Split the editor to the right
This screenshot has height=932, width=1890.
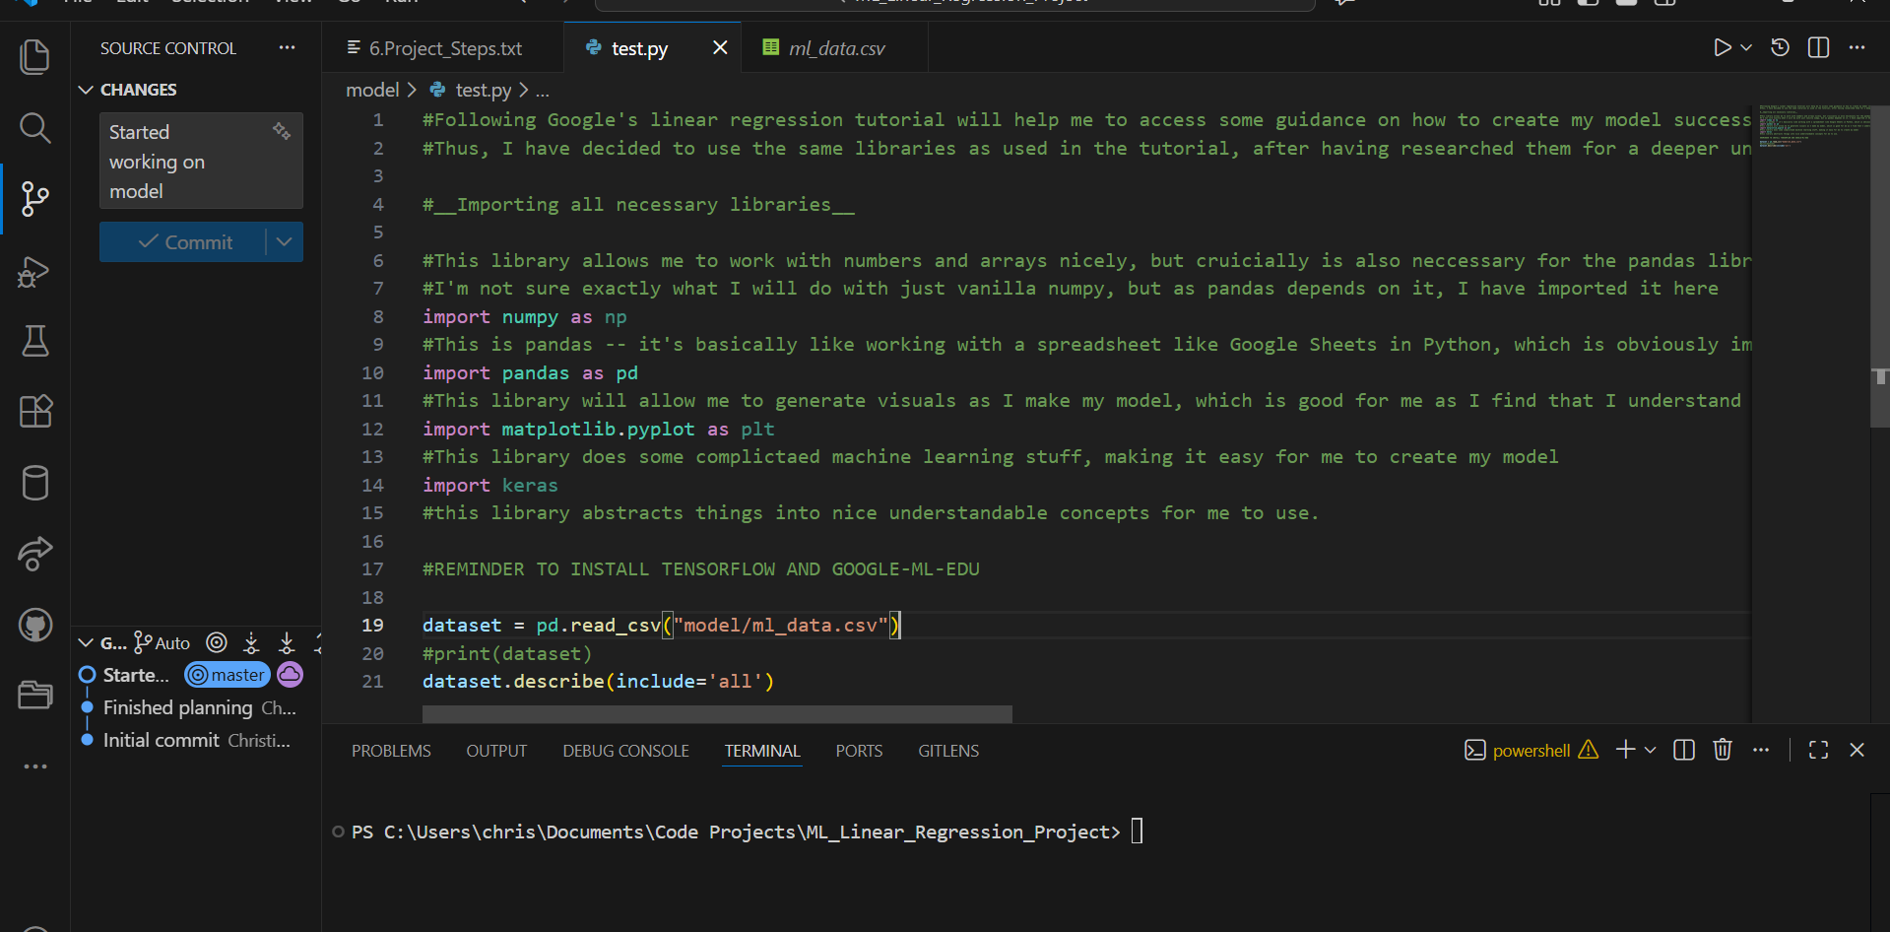click(1818, 48)
